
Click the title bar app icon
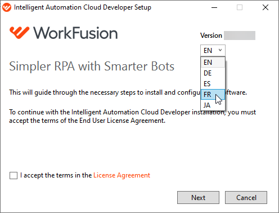coord(7,7)
